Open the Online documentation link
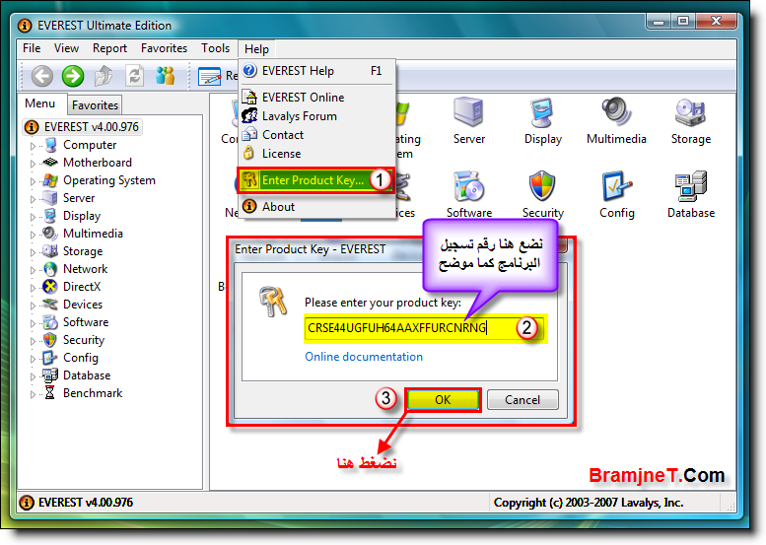 (364, 357)
